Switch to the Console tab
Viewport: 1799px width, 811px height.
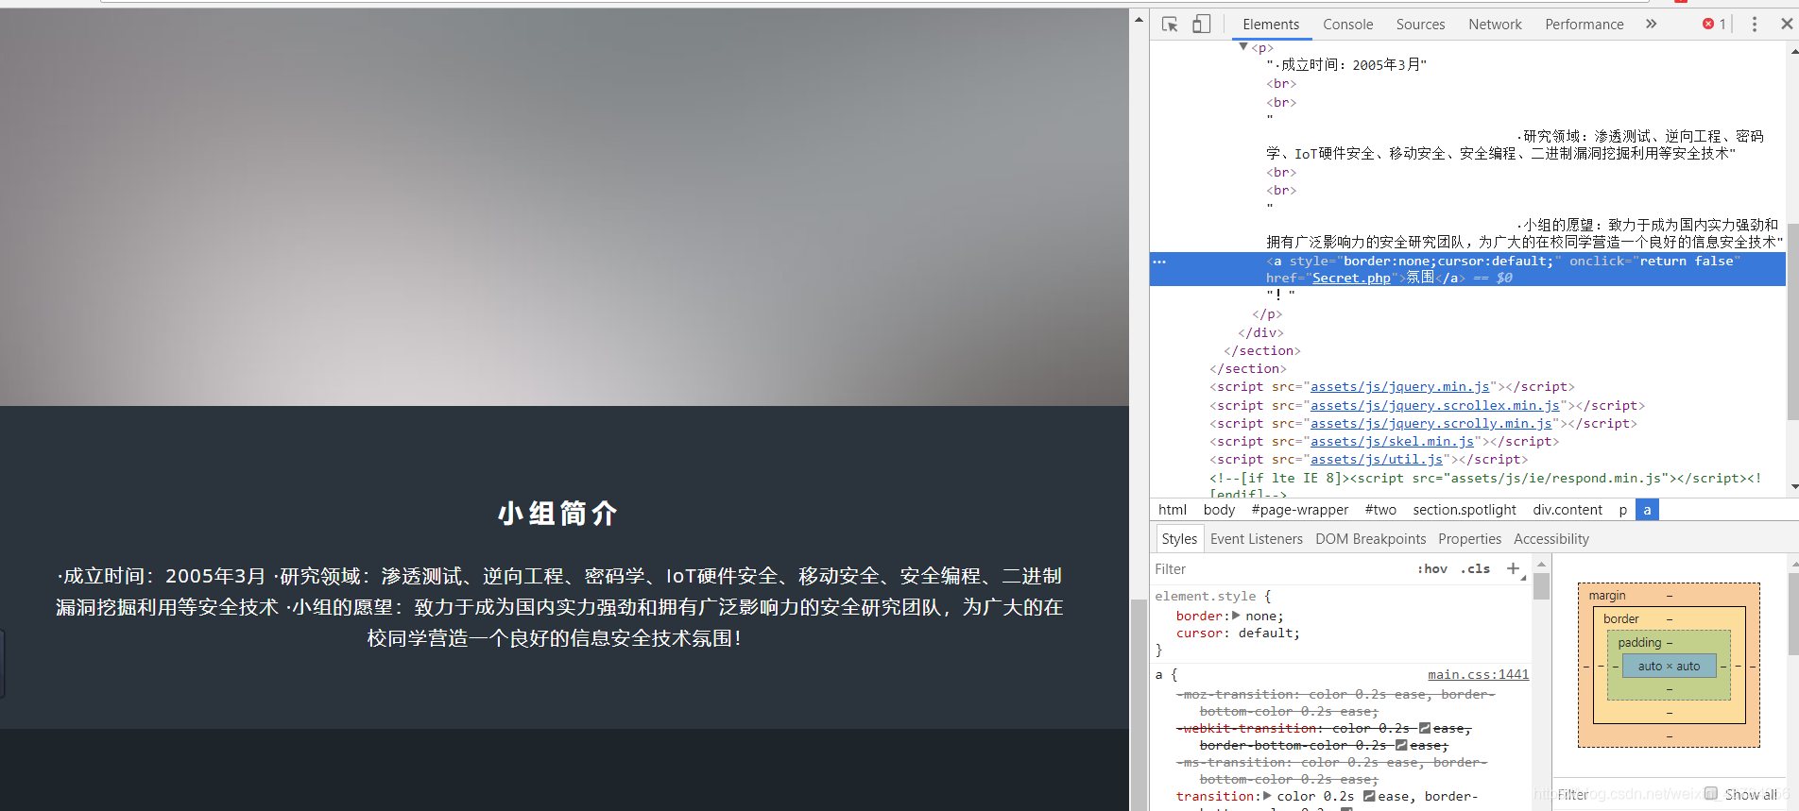click(1347, 25)
